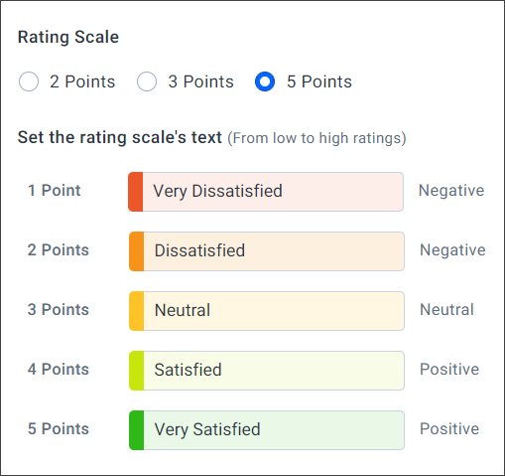The image size is (505, 476).
Task: Click the 5 Points radio label text
Action: [319, 81]
